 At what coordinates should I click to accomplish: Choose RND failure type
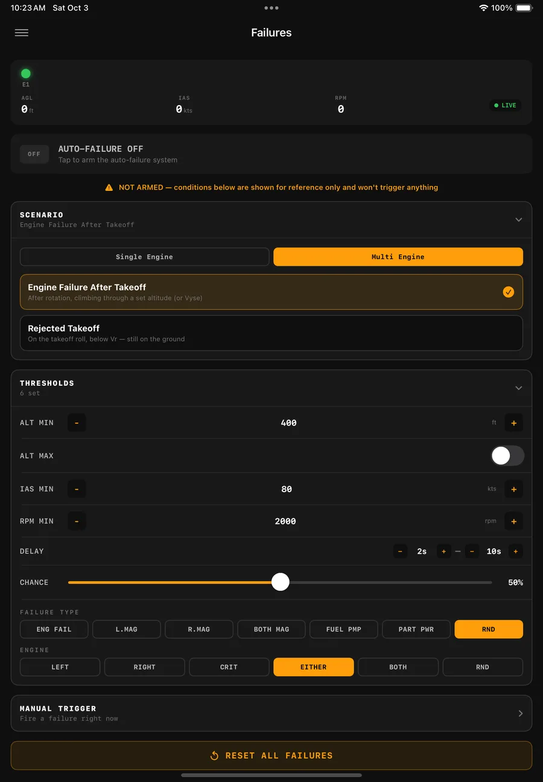(489, 629)
